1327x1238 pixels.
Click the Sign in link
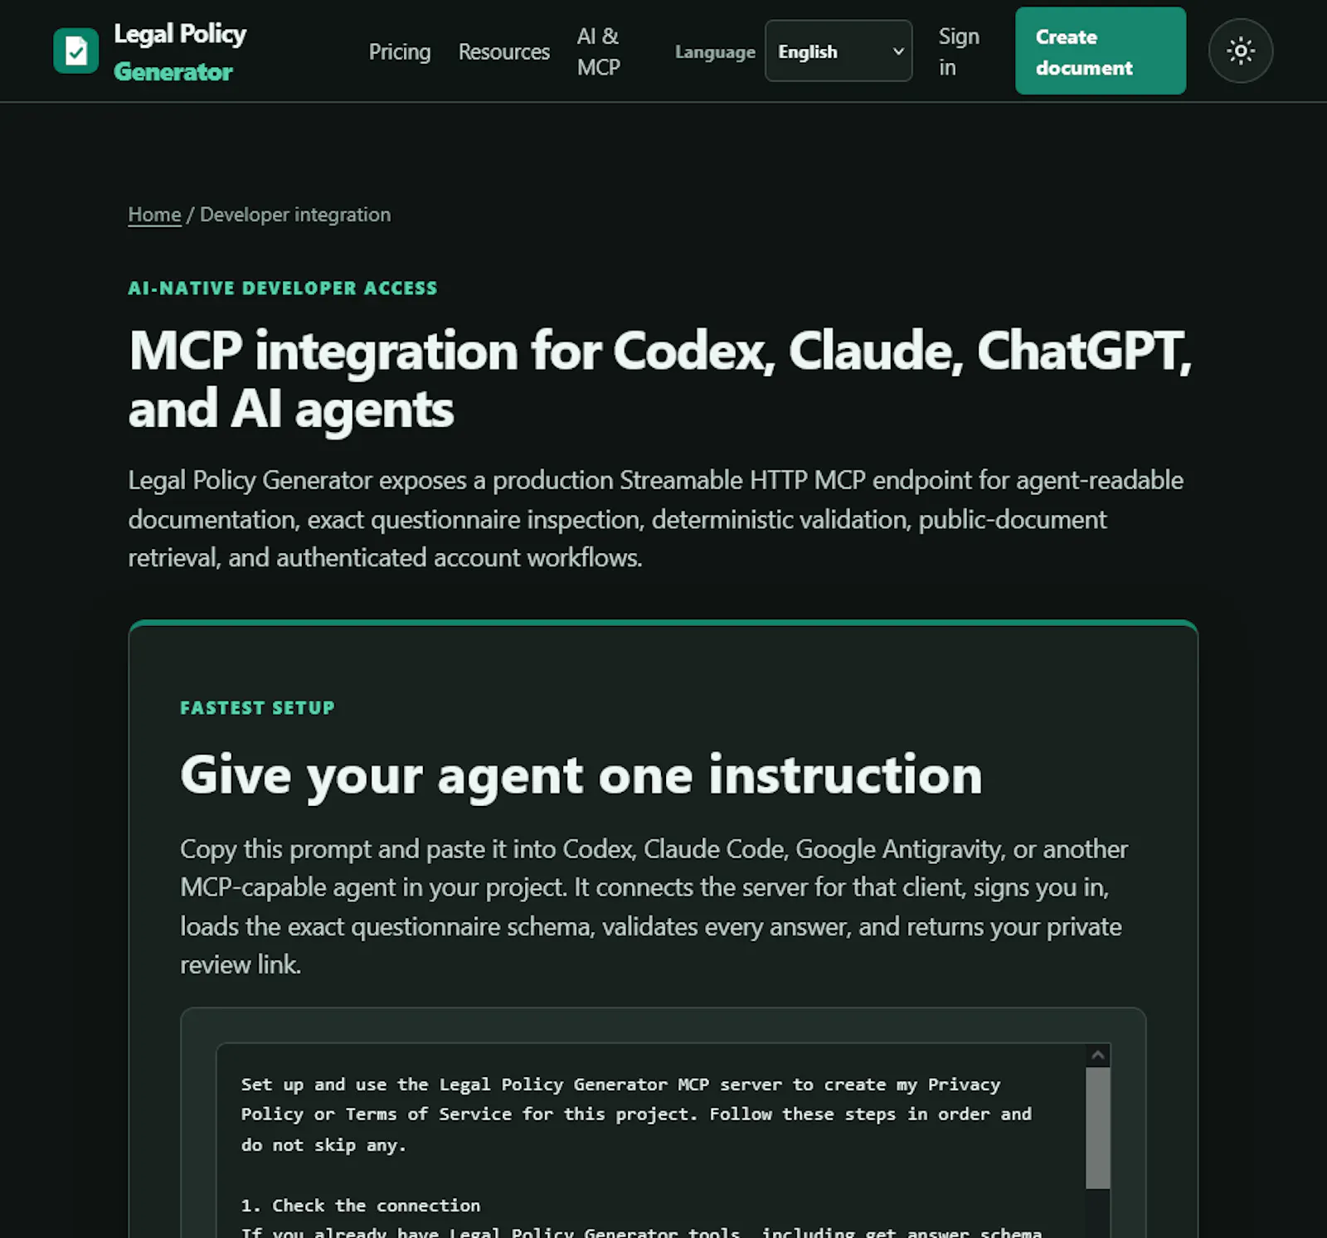(x=959, y=51)
